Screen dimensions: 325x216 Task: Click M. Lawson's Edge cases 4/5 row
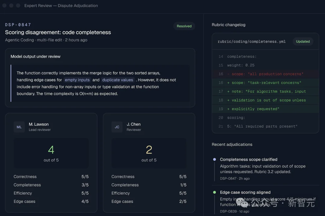point(51,202)
